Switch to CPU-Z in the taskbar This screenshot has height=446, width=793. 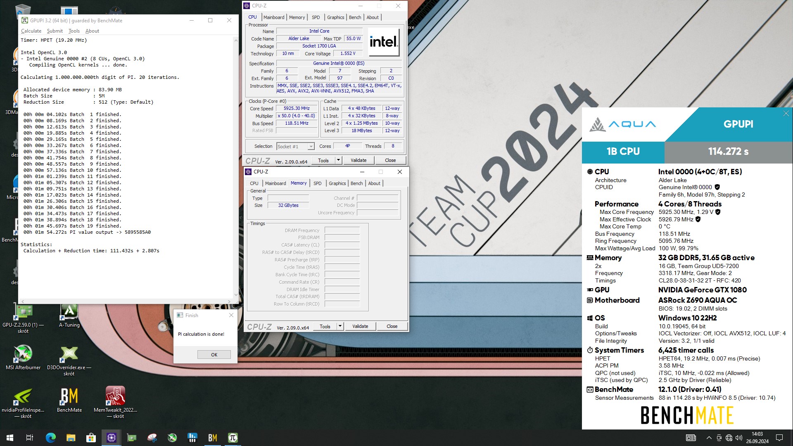pos(111,438)
